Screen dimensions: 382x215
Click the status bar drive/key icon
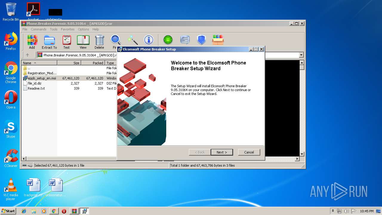click(x=27, y=165)
